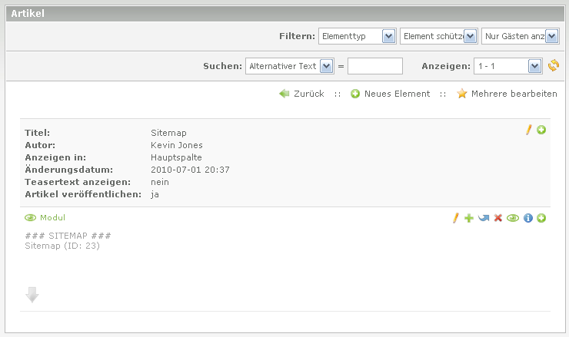Click the orange refresh icon beside Anzeigen

click(553, 67)
